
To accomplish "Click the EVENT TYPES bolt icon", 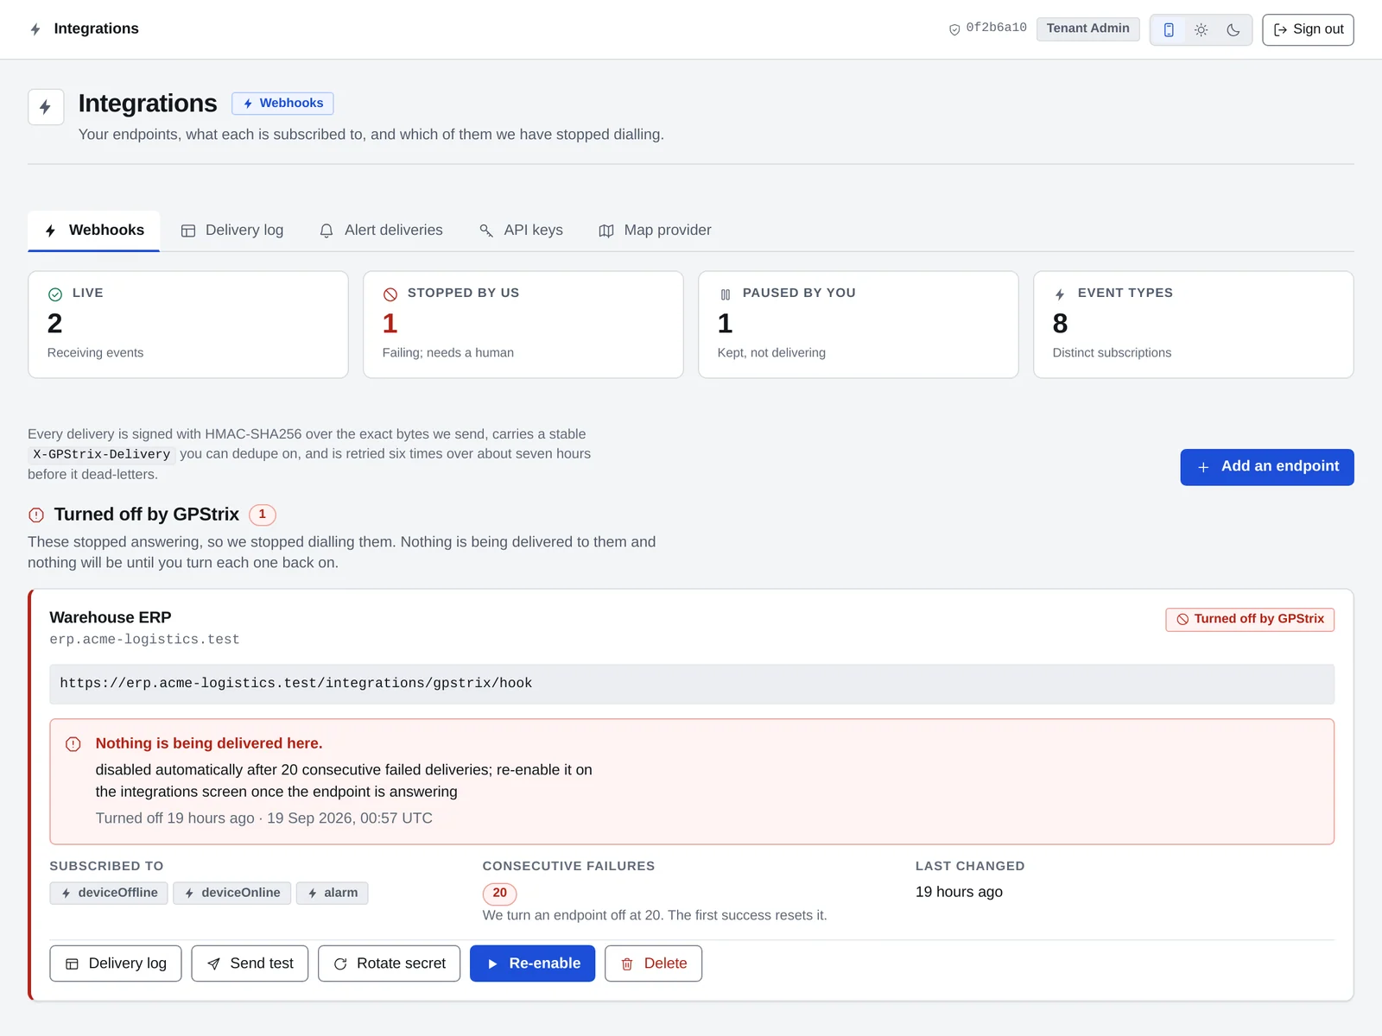I will point(1060,294).
